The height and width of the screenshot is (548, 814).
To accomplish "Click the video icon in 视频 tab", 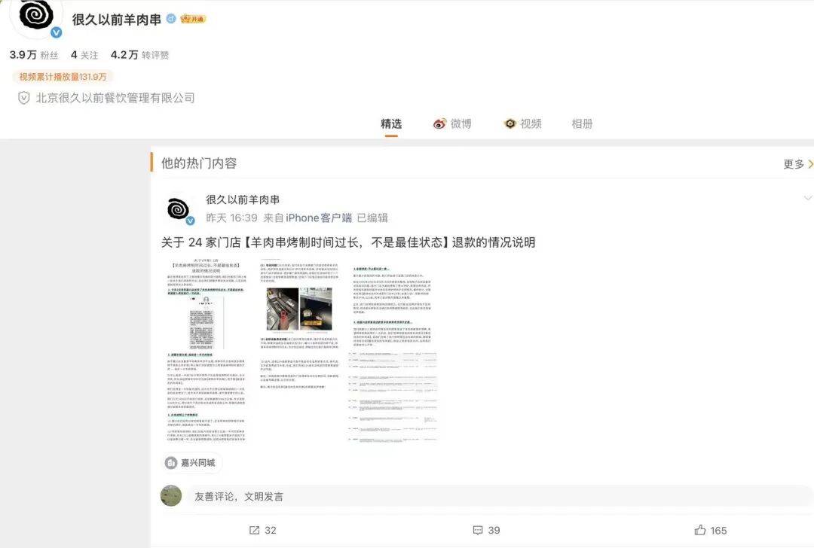I will point(510,124).
